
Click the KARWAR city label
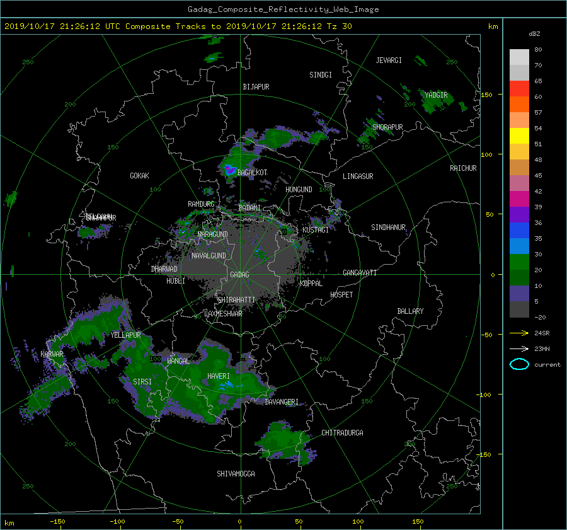(52, 354)
